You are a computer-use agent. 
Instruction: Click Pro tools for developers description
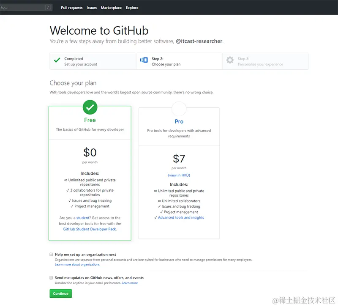pos(179,133)
